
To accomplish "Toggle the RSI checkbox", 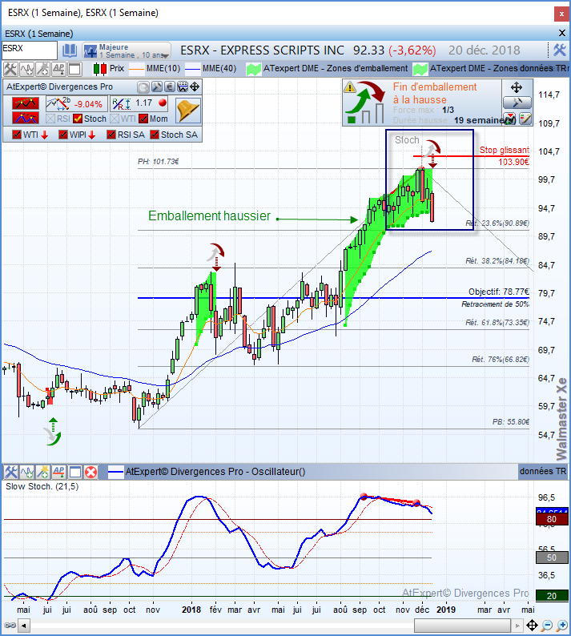I will coord(50,119).
